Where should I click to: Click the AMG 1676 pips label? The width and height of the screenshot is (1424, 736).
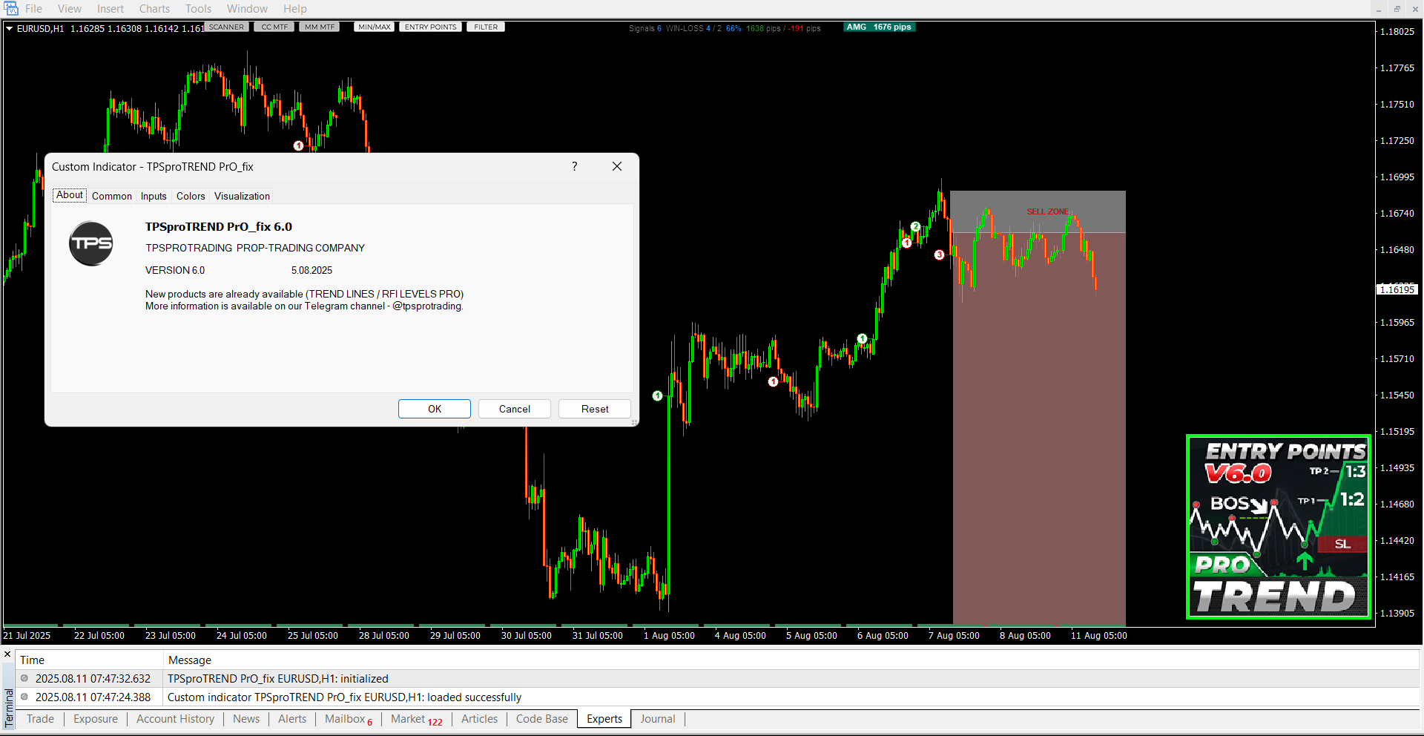click(x=880, y=27)
